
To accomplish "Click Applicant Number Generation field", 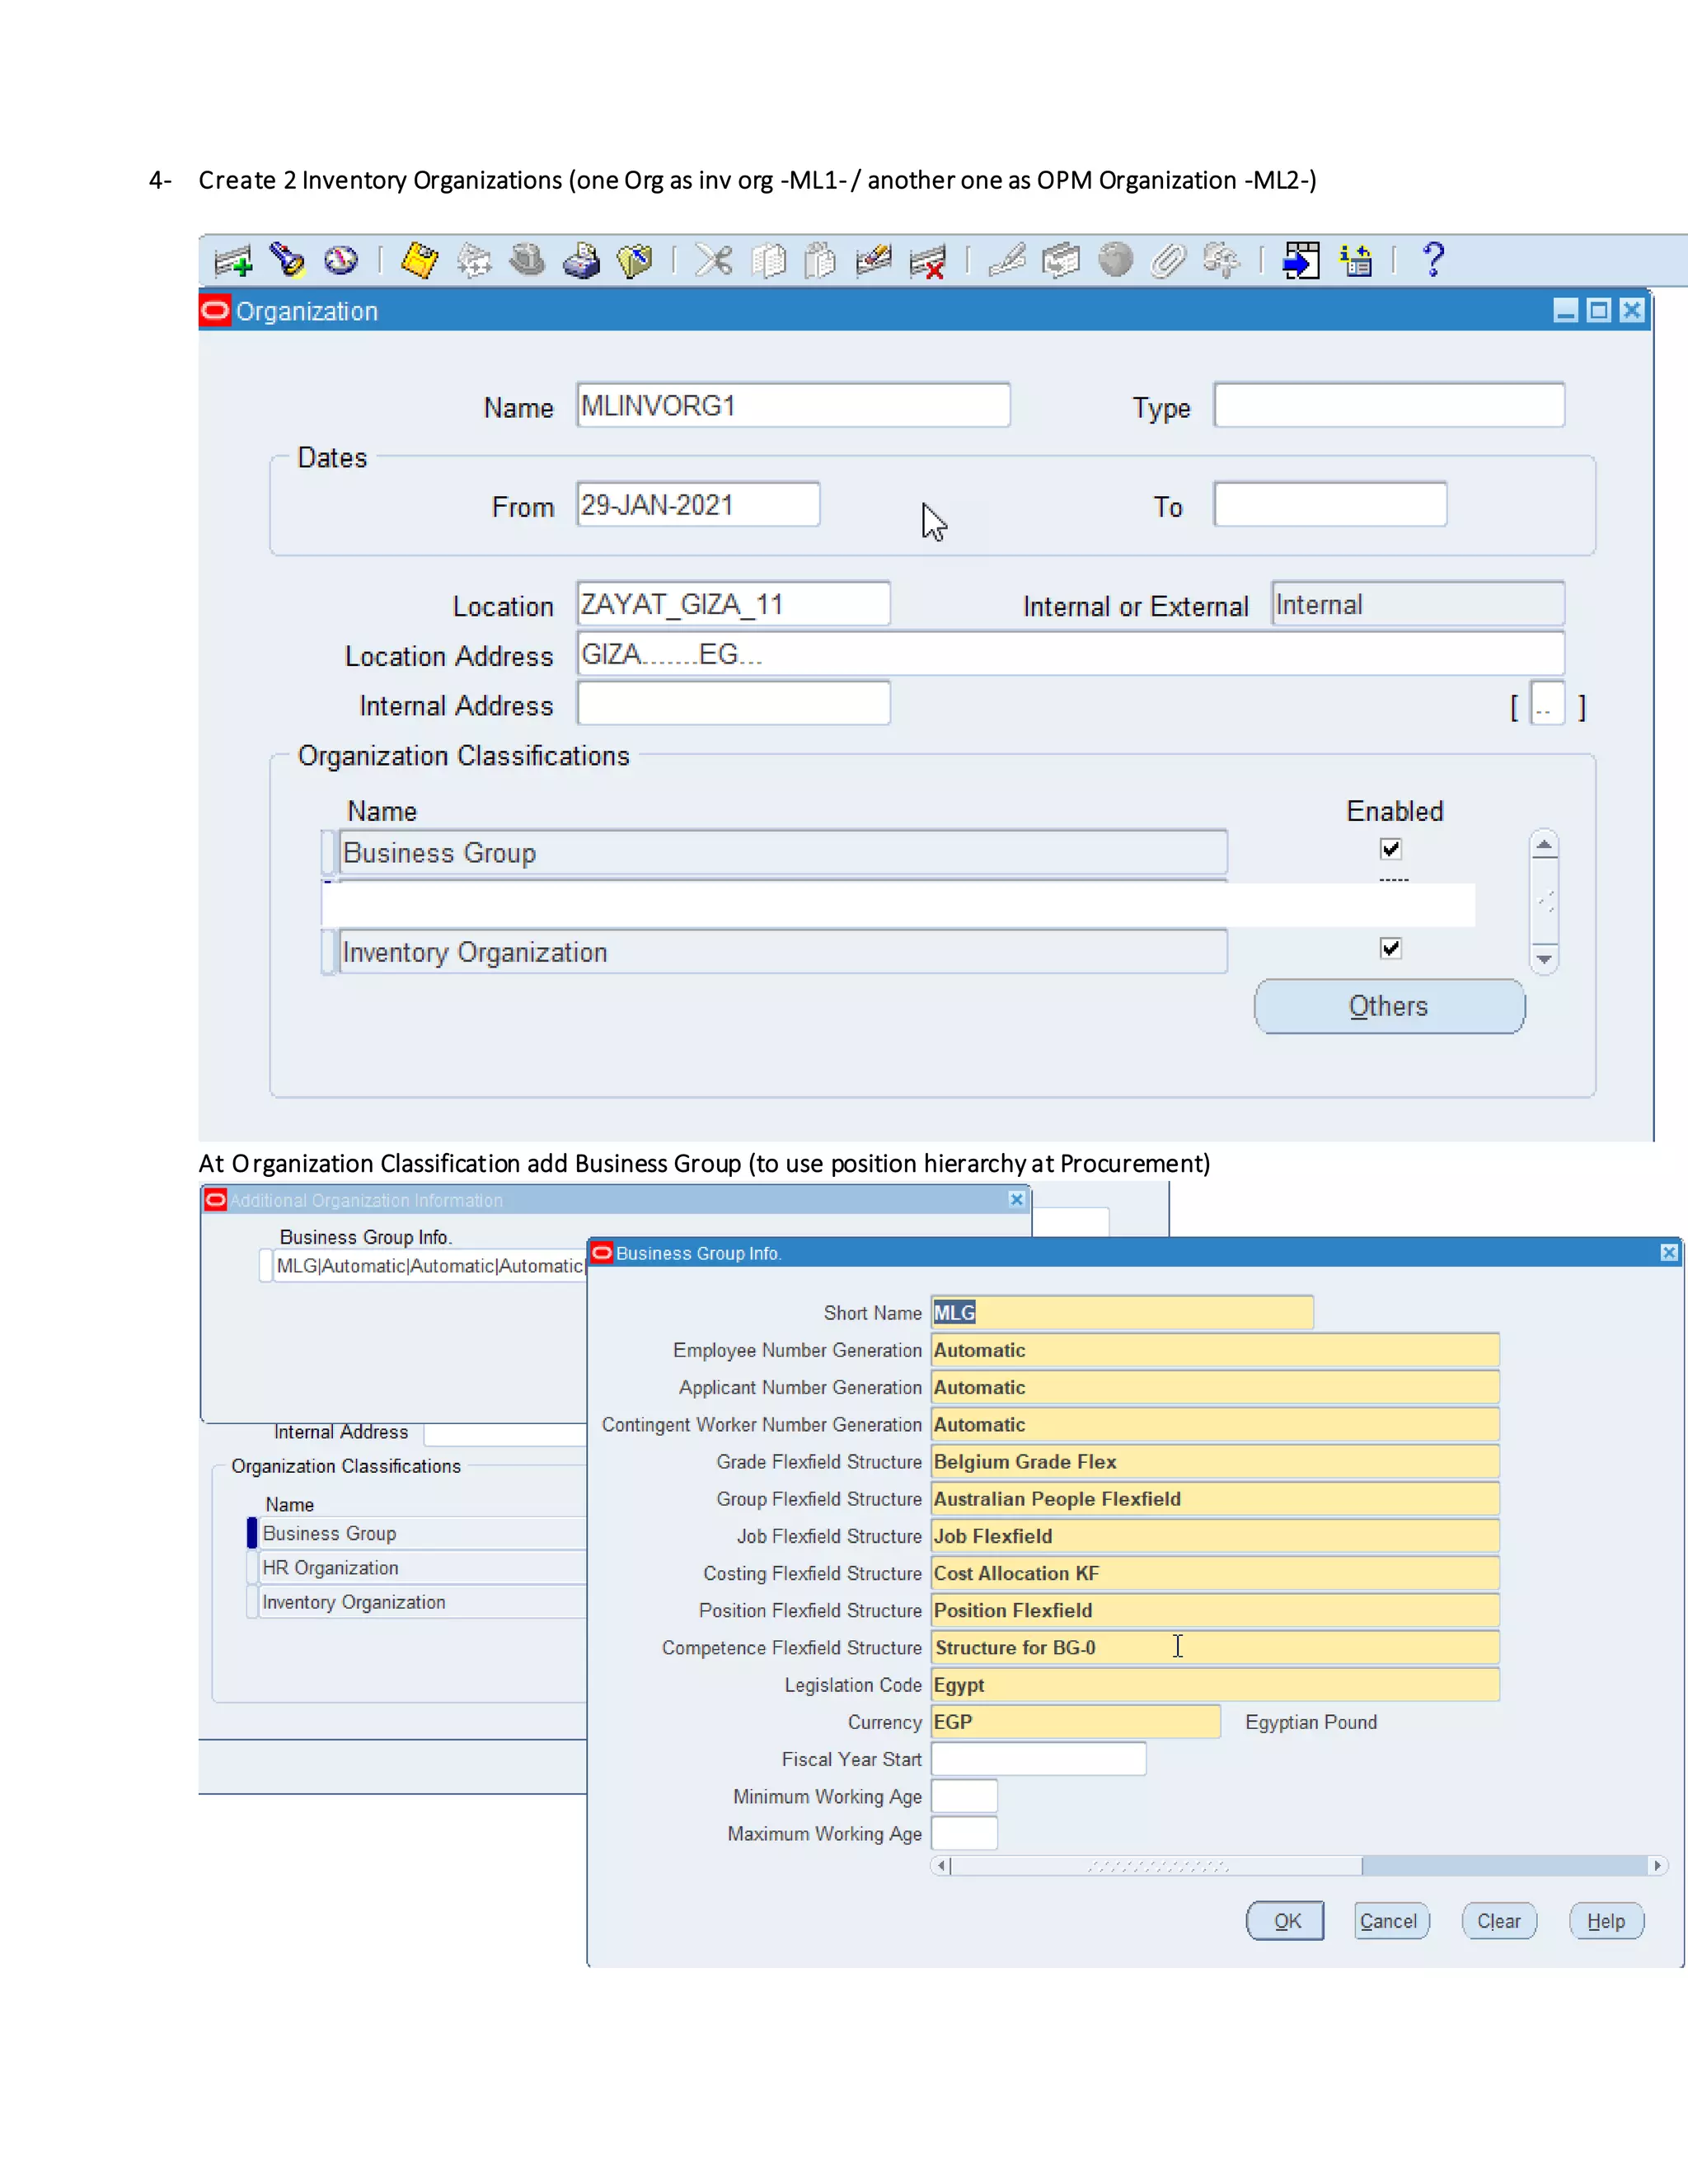I will [x=1215, y=1387].
